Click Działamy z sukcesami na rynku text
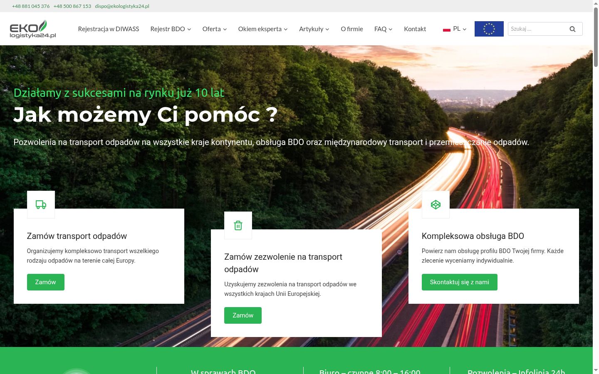Screen dimensions: 599x374 click(119, 93)
